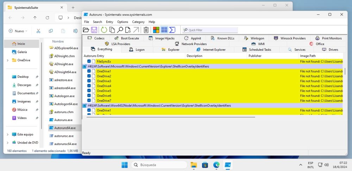Click the volume speaker icon in system tray
The height and width of the screenshot is (171, 352).
(327, 165)
